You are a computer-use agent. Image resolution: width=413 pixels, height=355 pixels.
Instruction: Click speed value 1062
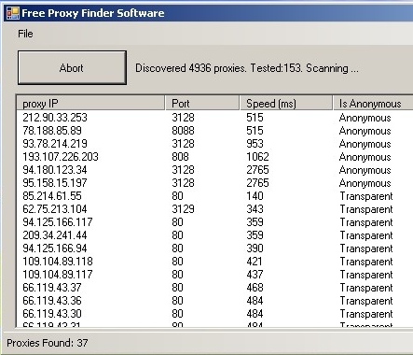257,157
